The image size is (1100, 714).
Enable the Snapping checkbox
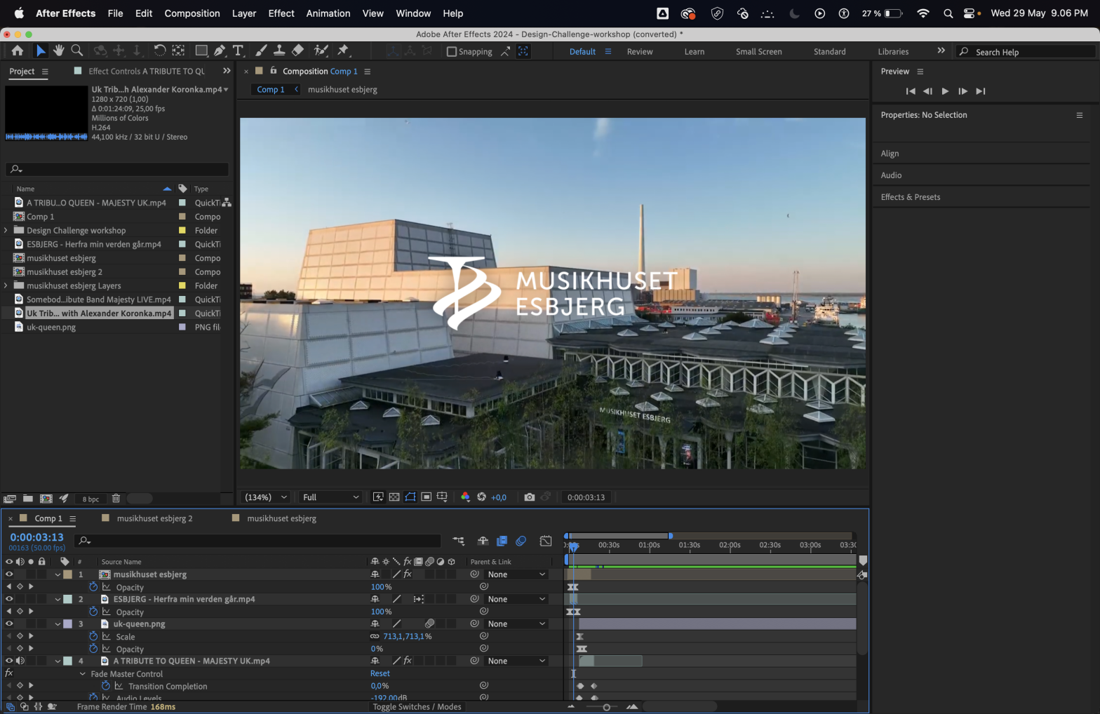[452, 51]
